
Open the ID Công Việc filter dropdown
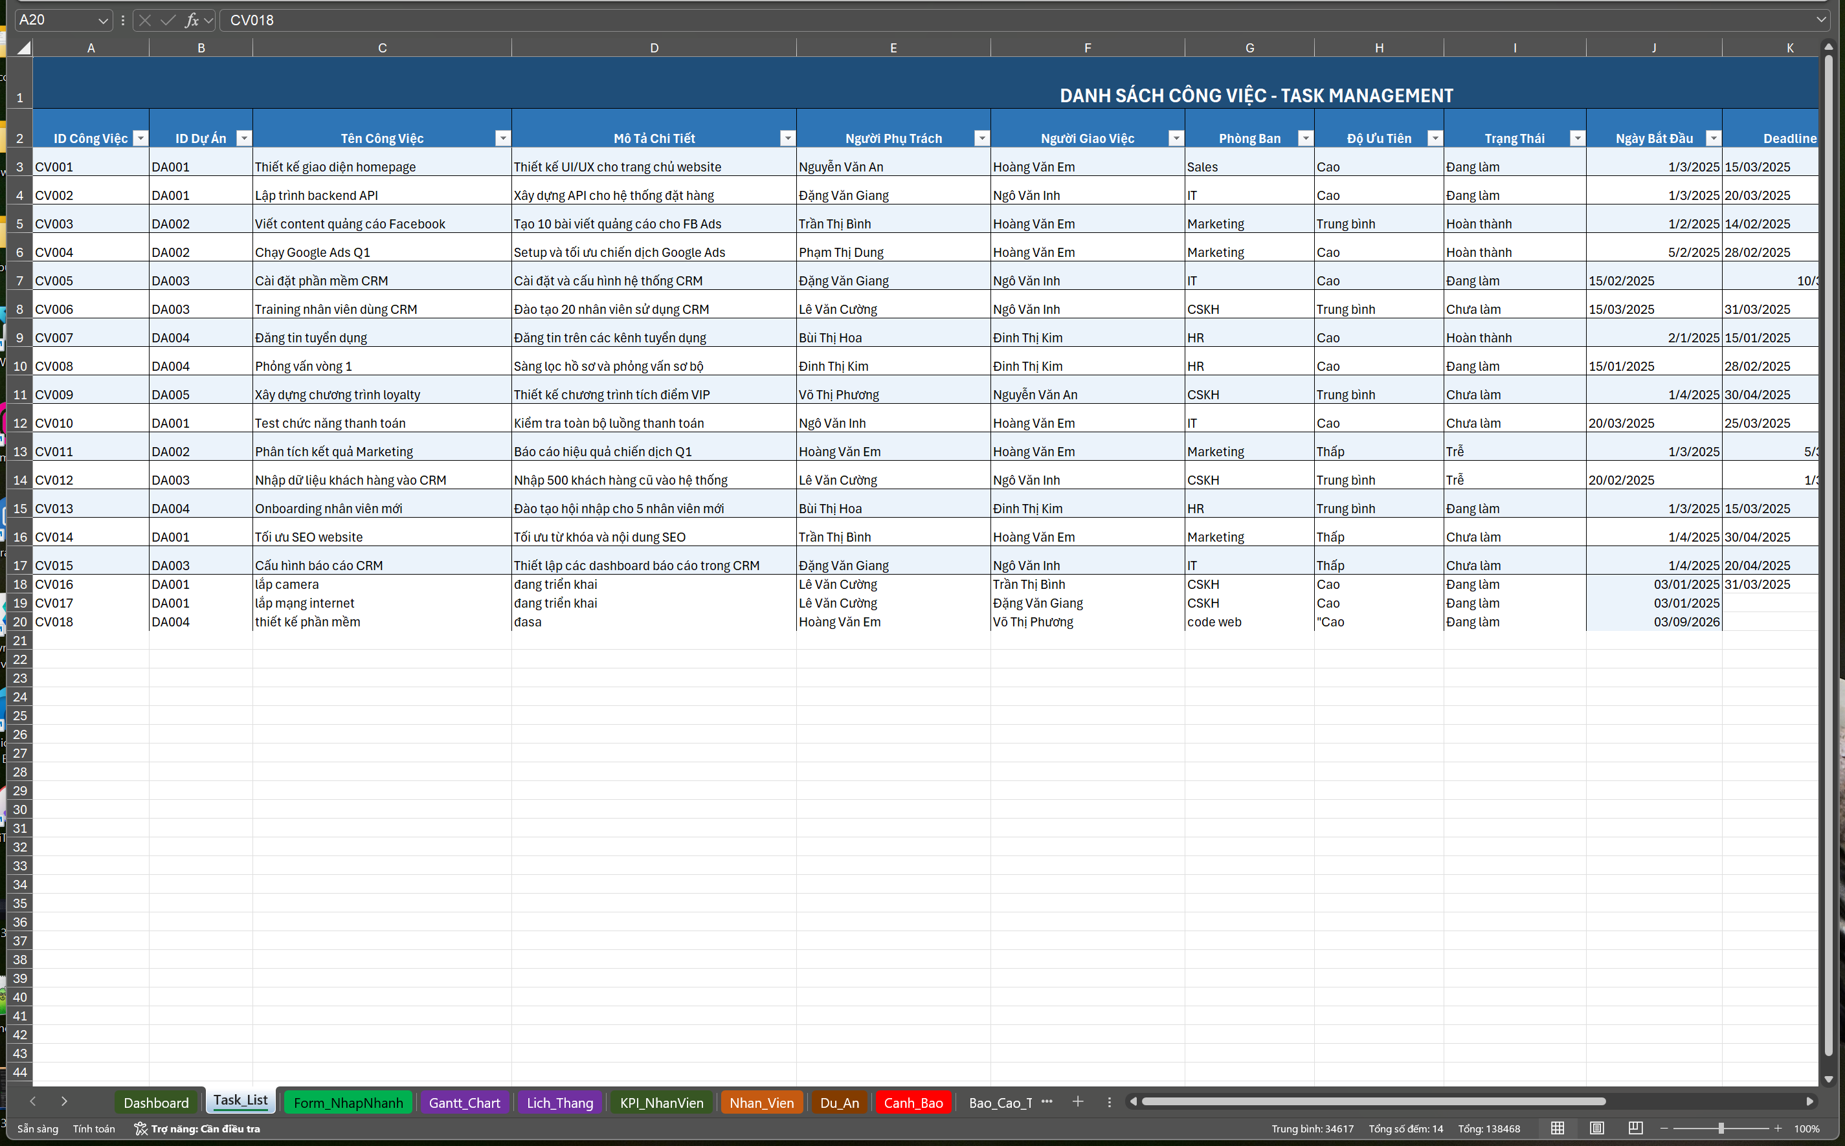[x=140, y=138]
